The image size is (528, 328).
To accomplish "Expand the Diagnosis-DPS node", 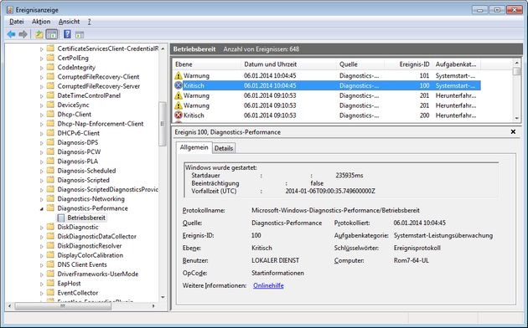I will [42, 143].
